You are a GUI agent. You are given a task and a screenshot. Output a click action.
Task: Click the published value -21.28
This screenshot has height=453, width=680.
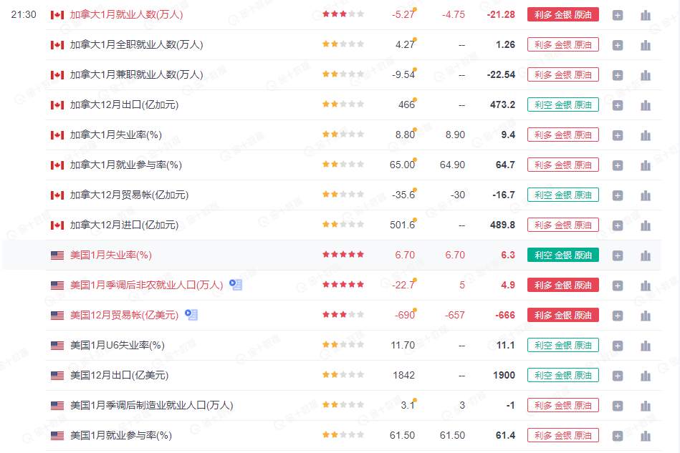[501, 15]
